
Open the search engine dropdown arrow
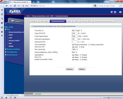point(97,6)
